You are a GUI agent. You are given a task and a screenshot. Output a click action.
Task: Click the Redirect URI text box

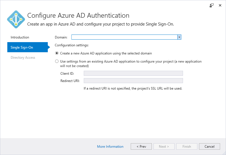tap(133, 81)
